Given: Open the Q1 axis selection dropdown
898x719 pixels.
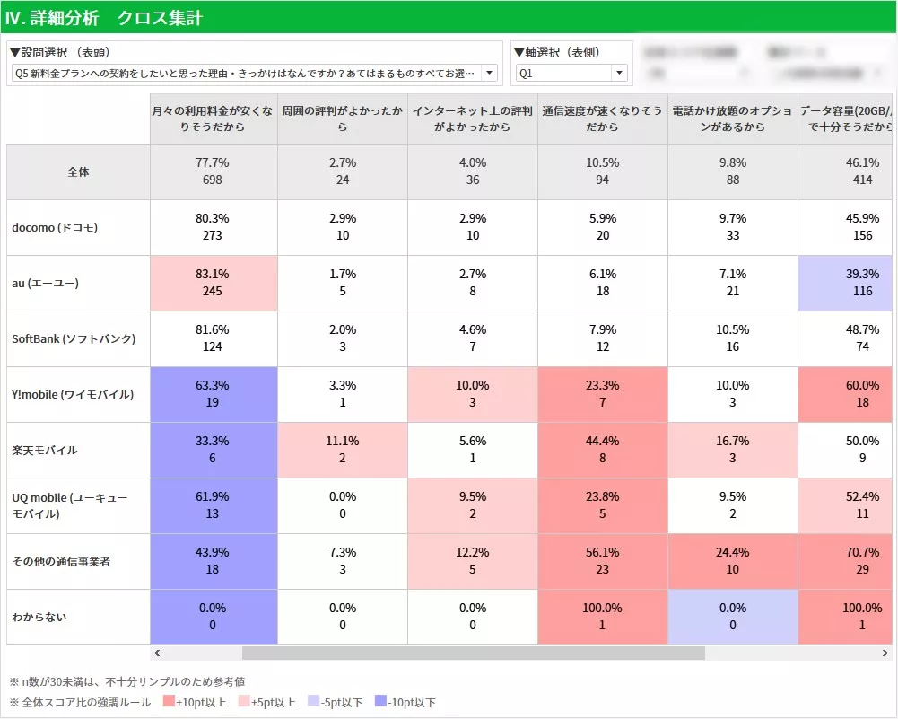Looking at the screenshot, I should click(619, 73).
